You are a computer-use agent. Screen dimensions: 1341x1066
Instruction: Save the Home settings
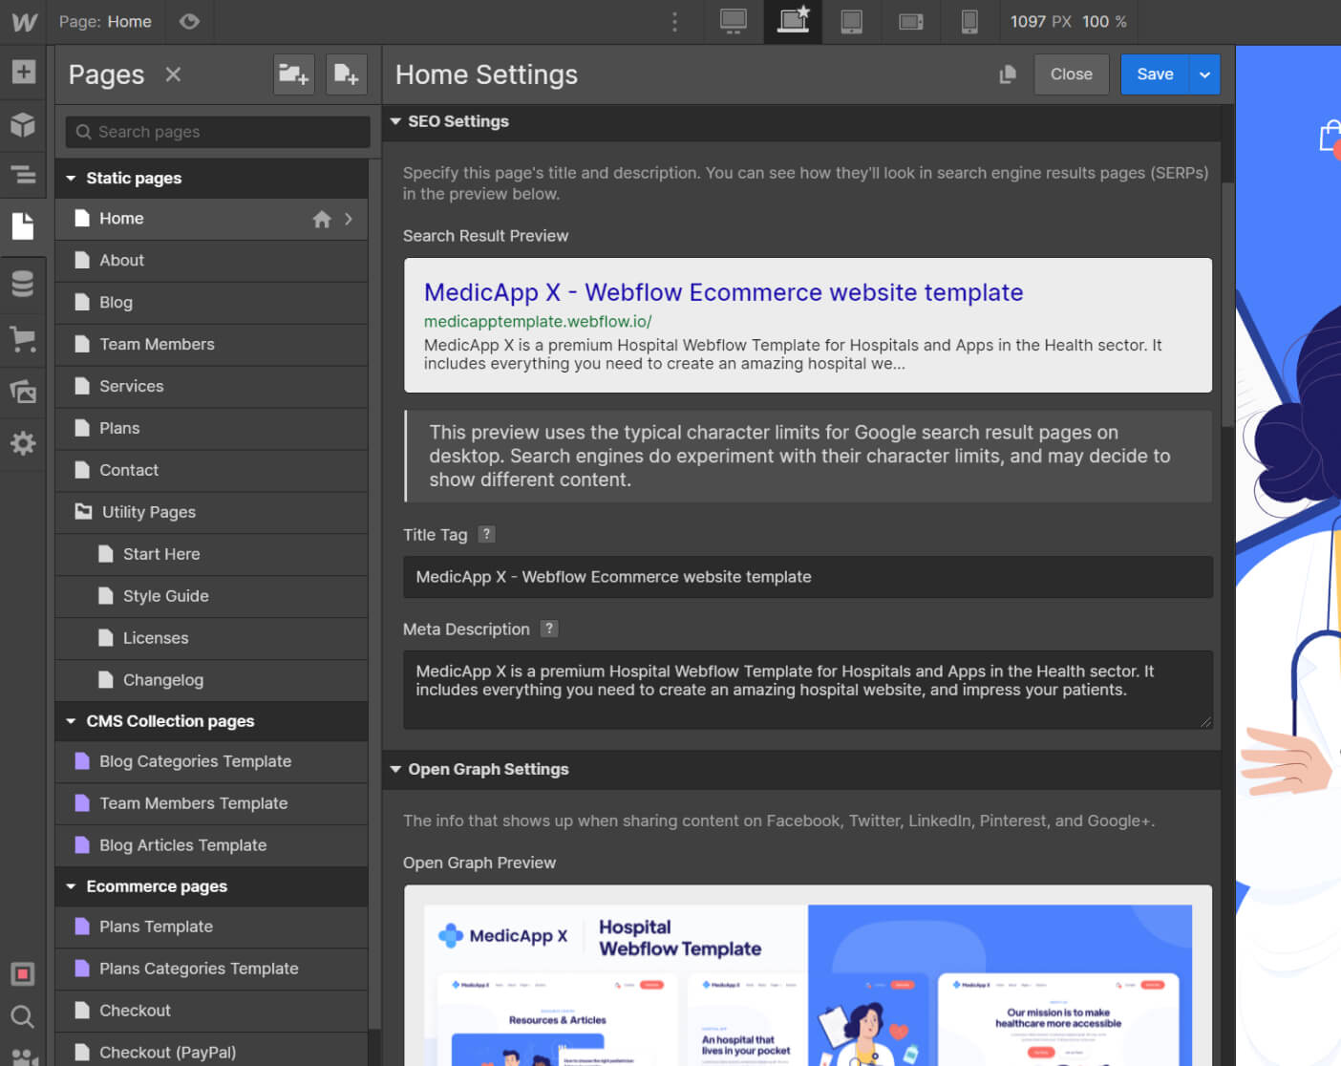[x=1155, y=75]
